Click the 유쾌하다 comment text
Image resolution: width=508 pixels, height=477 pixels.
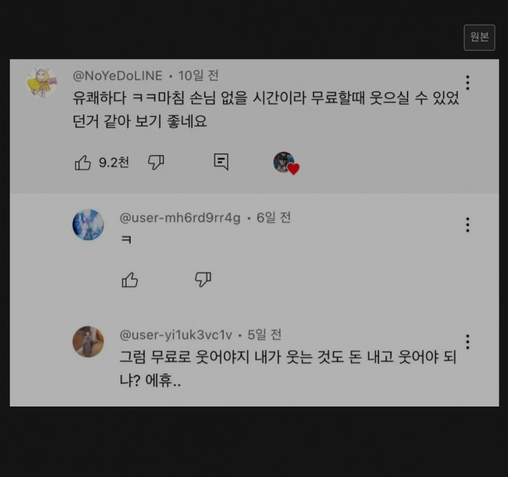click(266, 109)
